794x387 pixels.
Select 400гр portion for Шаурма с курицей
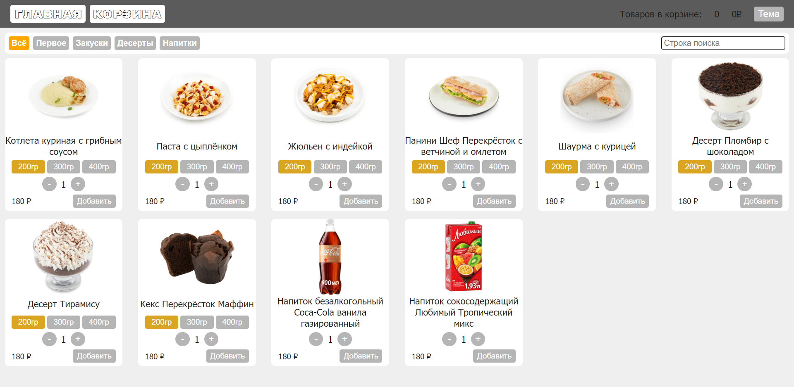point(632,166)
